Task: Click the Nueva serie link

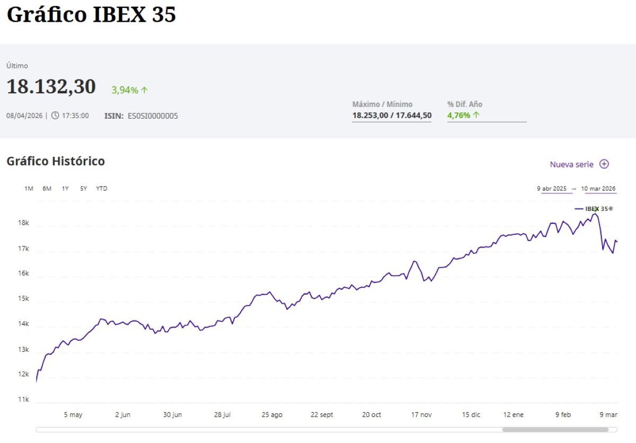Action: pyautogui.click(x=571, y=164)
